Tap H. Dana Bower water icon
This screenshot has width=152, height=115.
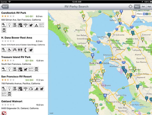click(x=4, y=50)
